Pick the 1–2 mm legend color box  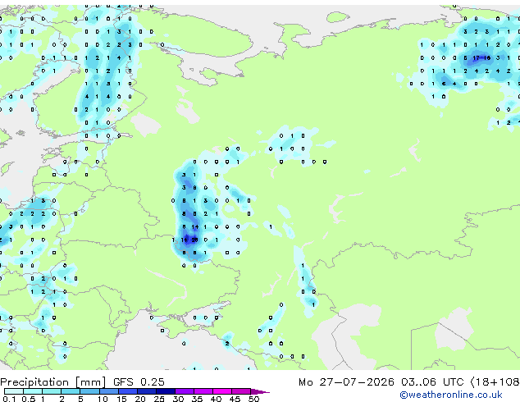[x=52, y=391]
